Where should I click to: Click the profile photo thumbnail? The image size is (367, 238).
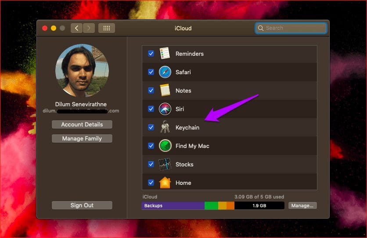pos(82,71)
